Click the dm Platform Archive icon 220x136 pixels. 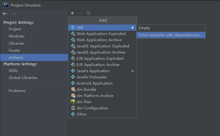click(x=73, y=95)
